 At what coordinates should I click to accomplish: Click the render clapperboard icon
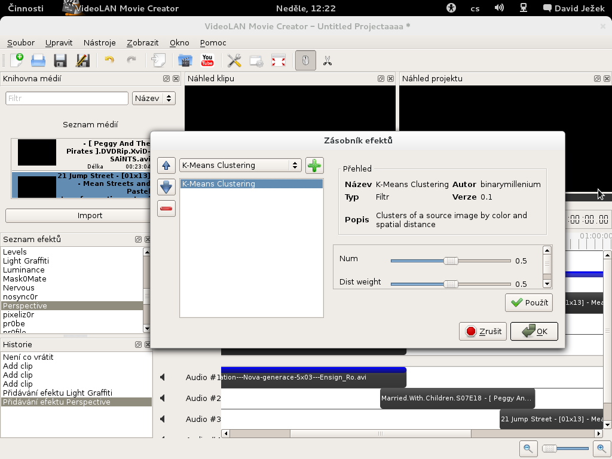pos(185,60)
